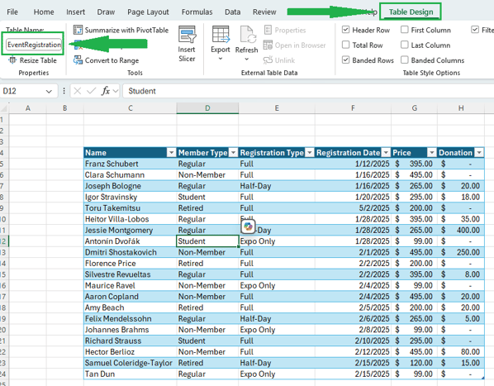Switch to the Table Design tab
494x386 pixels.
411,12
